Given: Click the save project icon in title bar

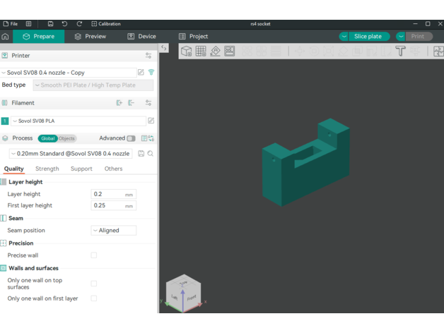Looking at the screenshot, I should (x=50, y=24).
